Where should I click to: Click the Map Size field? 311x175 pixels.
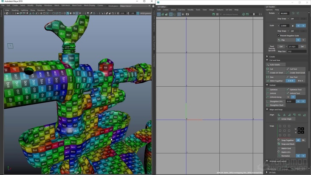[297, 51]
